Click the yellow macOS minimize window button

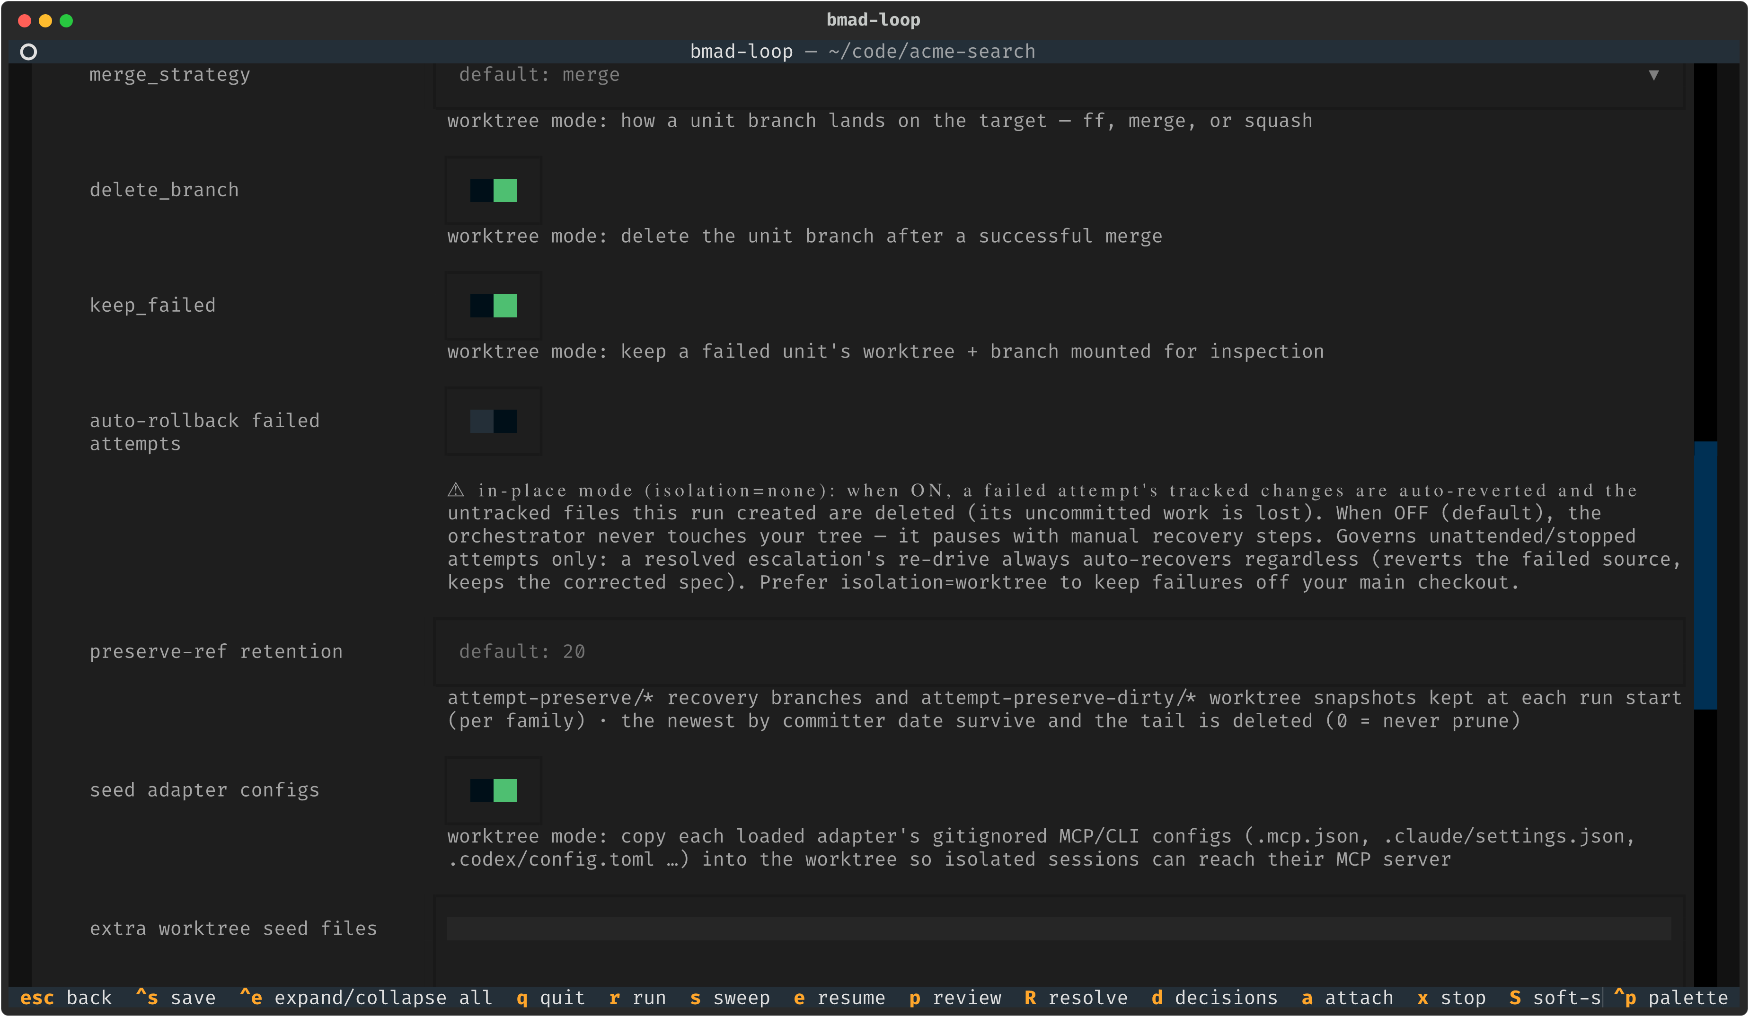click(45, 21)
